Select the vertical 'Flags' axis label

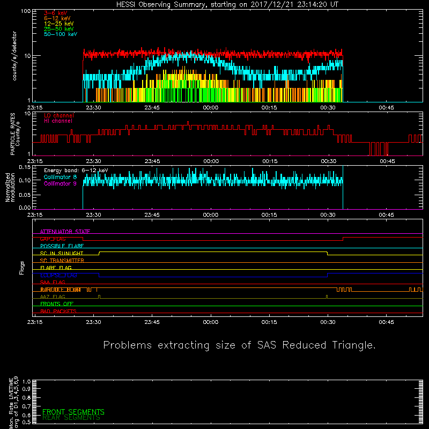[x=21, y=268]
